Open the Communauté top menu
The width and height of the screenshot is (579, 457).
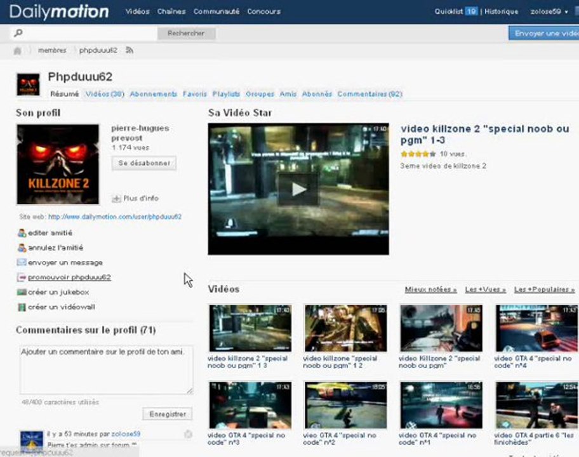216,11
